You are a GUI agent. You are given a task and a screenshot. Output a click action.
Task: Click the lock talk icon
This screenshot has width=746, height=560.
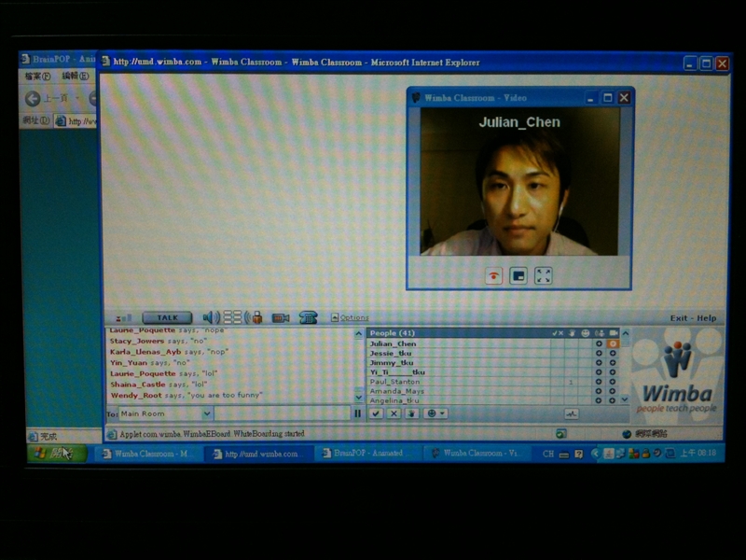[256, 317]
